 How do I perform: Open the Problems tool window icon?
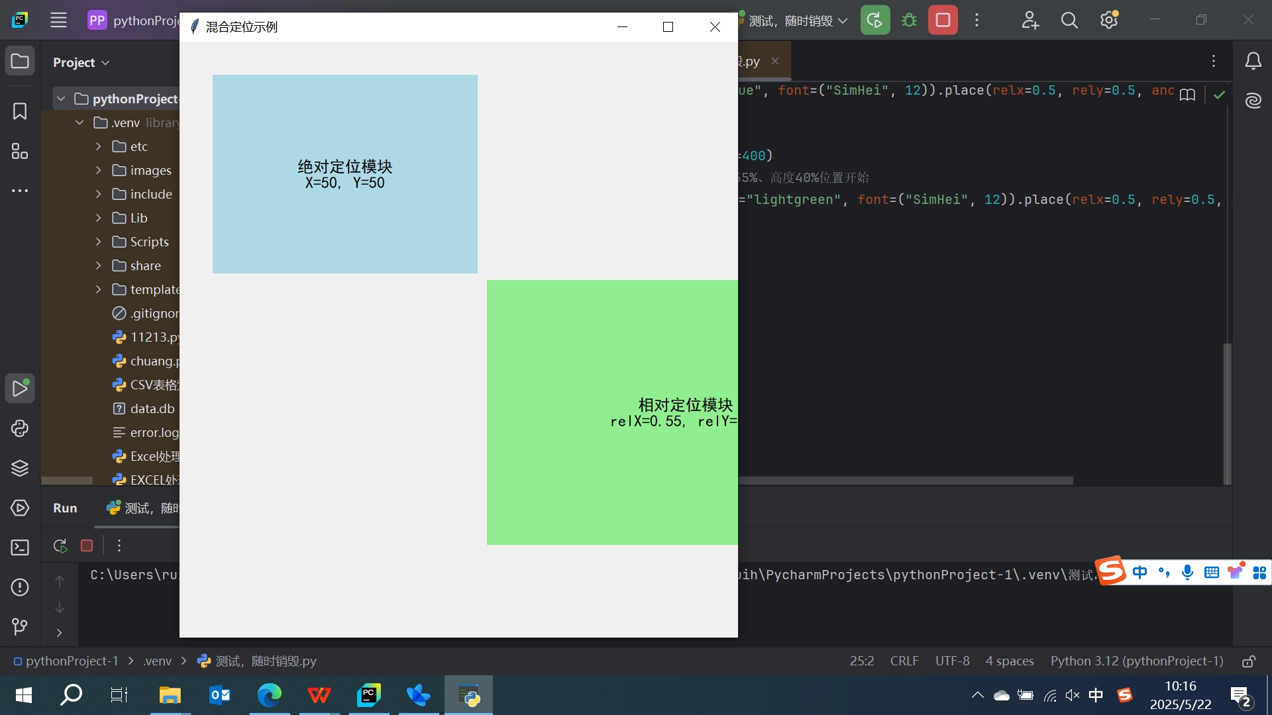point(20,587)
